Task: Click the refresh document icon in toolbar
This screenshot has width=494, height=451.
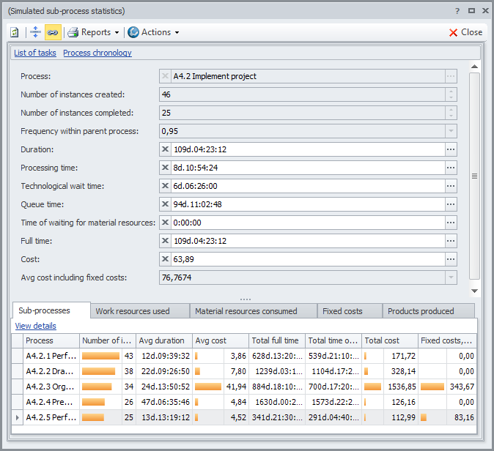Action: tap(15, 32)
